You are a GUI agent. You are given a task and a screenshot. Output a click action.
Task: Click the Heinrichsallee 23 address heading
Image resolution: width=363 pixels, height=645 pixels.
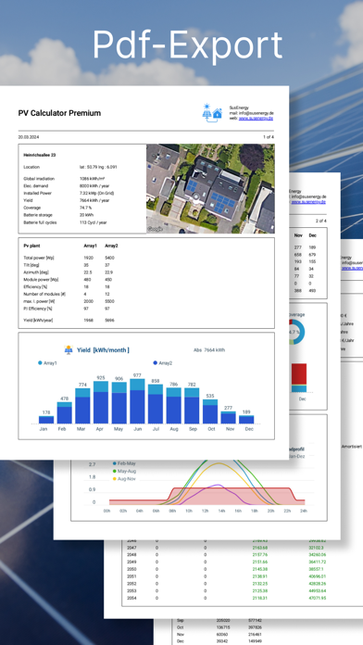point(40,155)
